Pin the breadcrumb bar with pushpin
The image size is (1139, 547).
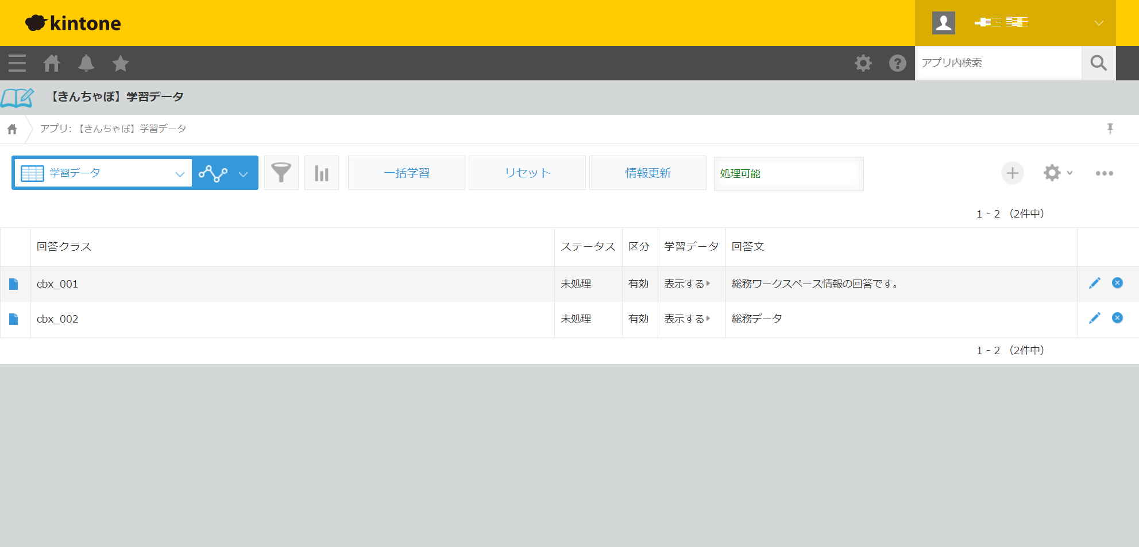coord(1110,129)
